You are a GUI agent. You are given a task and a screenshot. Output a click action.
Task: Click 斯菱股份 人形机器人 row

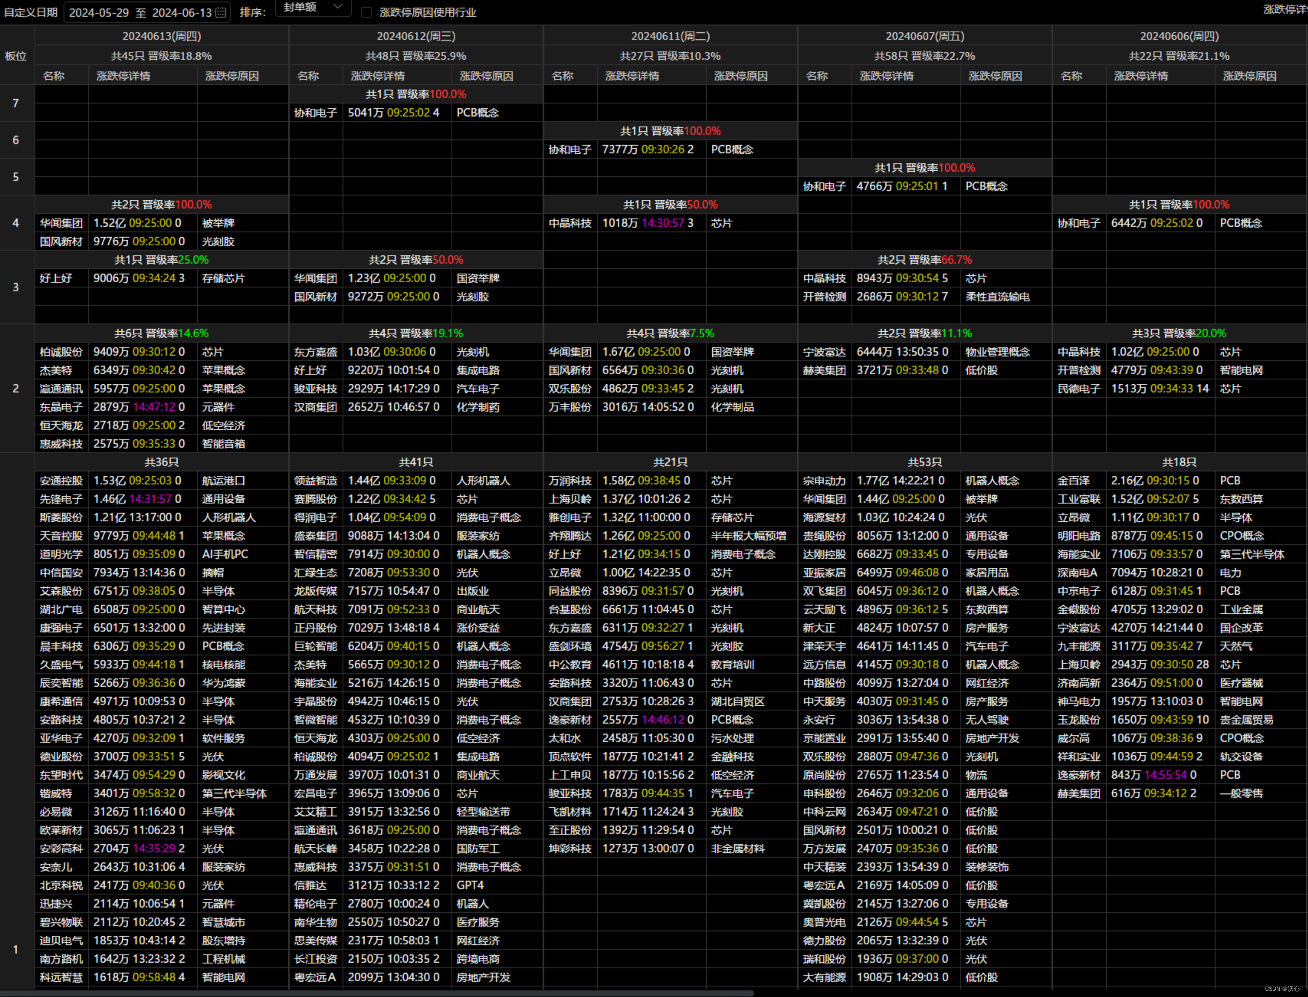click(x=162, y=518)
